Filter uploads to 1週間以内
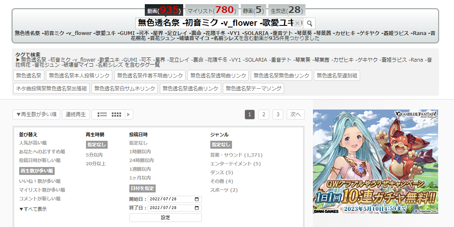 tap(140, 169)
